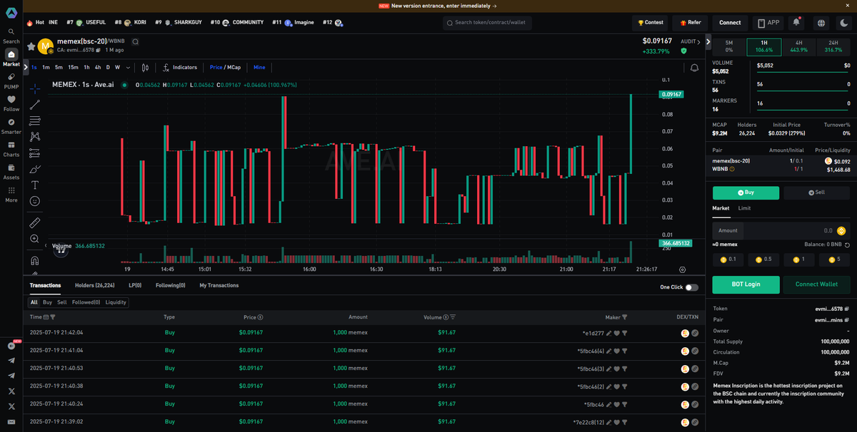The height and width of the screenshot is (432, 857).
Task: Open the Search sidebar item
Action: (11, 36)
